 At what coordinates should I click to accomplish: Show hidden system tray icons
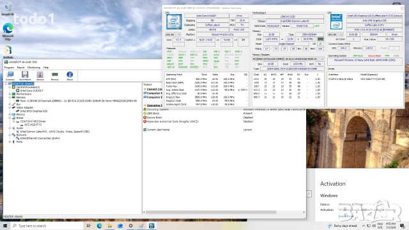[x=364, y=226]
